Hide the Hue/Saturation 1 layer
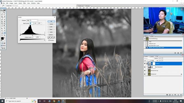The image size is (184, 103). (145, 67)
